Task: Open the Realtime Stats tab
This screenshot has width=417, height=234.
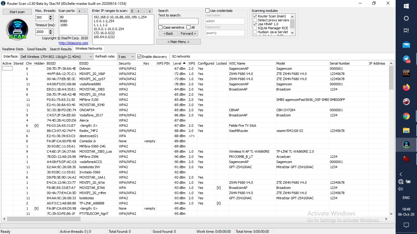Action: (13, 49)
